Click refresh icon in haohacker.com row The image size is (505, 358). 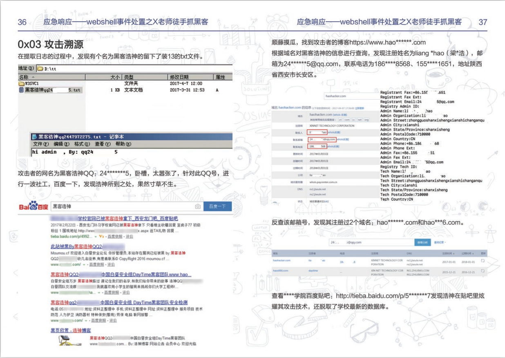pyautogui.click(x=483, y=260)
